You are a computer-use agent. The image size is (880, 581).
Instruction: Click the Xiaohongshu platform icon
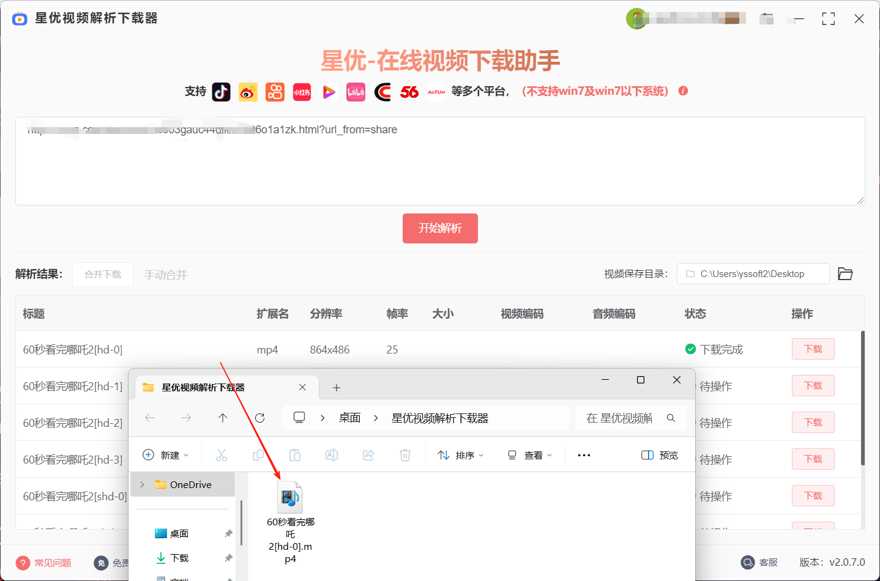click(302, 92)
